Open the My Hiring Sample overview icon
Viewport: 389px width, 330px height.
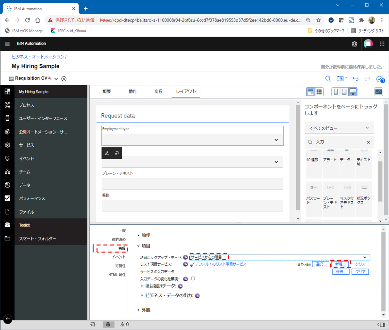coord(7,92)
